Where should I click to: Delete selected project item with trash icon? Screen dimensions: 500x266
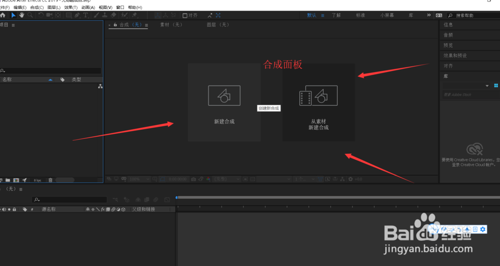(x=50, y=180)
